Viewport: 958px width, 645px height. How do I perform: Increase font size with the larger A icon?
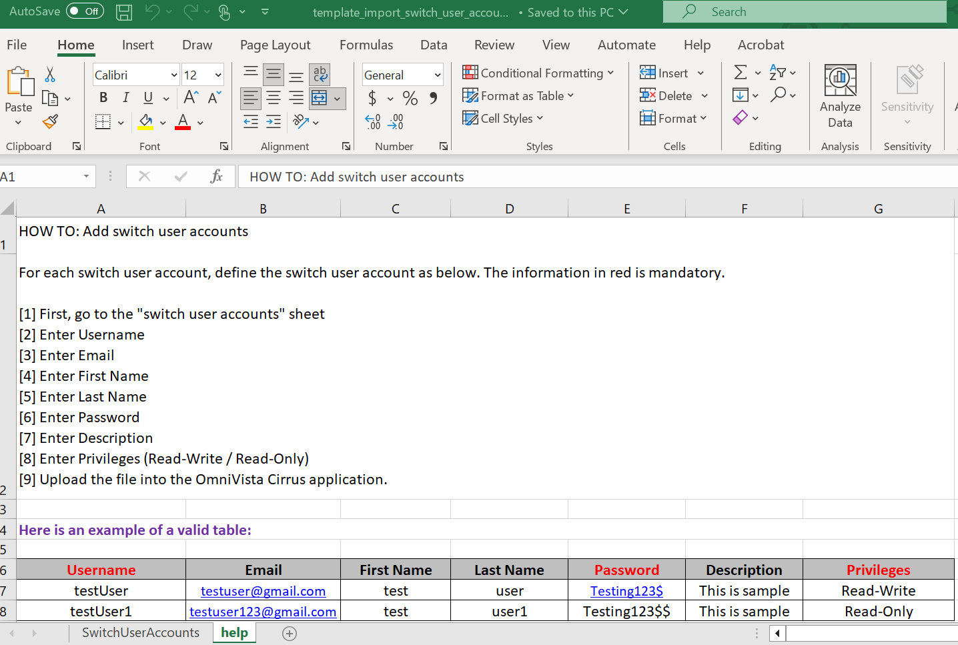(191, 97)
